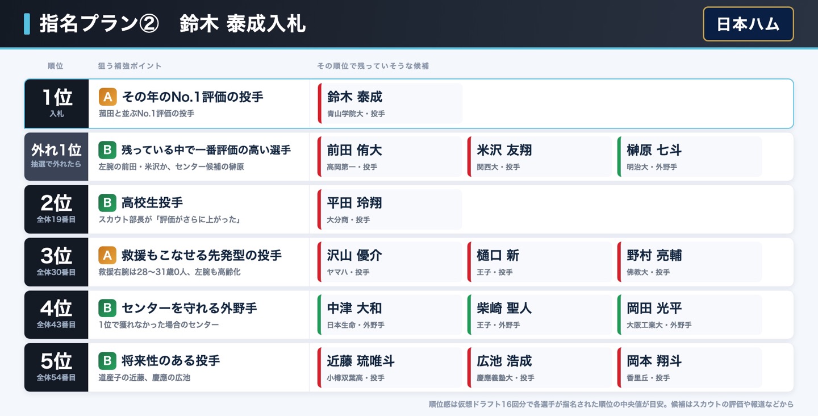The image size is (818, 416).
Task: Select the 岡本 翔斗 candidate card
Action: coord(690,367)
